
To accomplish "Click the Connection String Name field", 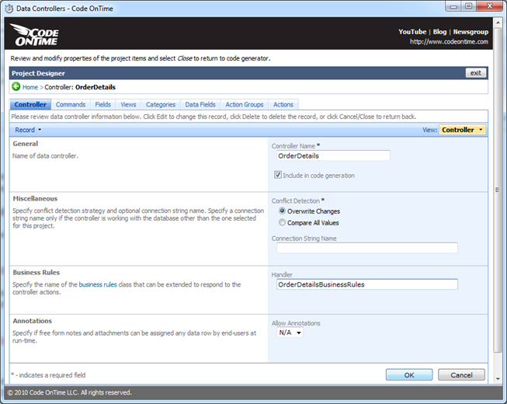I will (x=367, y=248).
